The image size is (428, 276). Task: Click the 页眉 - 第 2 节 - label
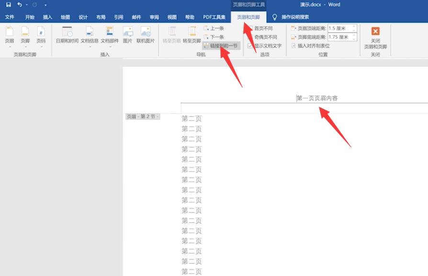143,116
